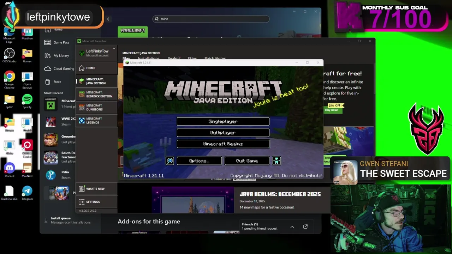Switch to the Installations tab in launcher
452x254 pixels.
(x=149, y=59)
